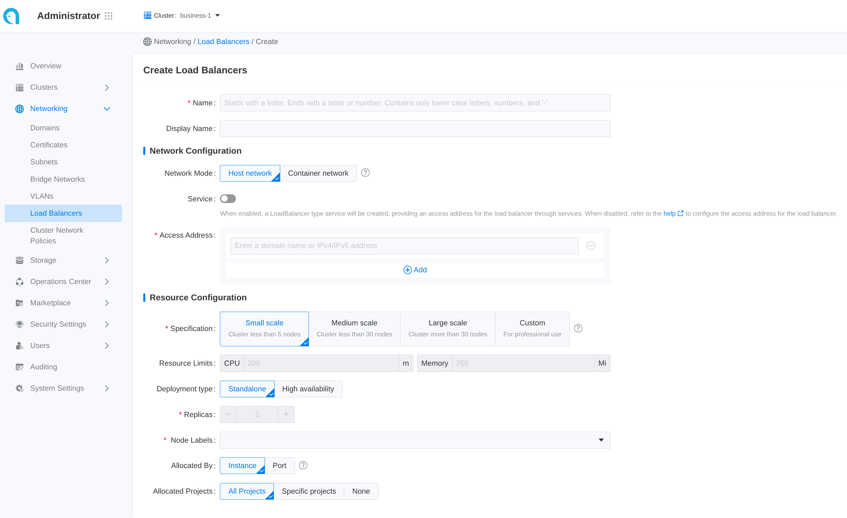Image resolution: width=847 pixels, height=518 pixels.
Task: Click the Name input field
Action: tap(415, 103)
